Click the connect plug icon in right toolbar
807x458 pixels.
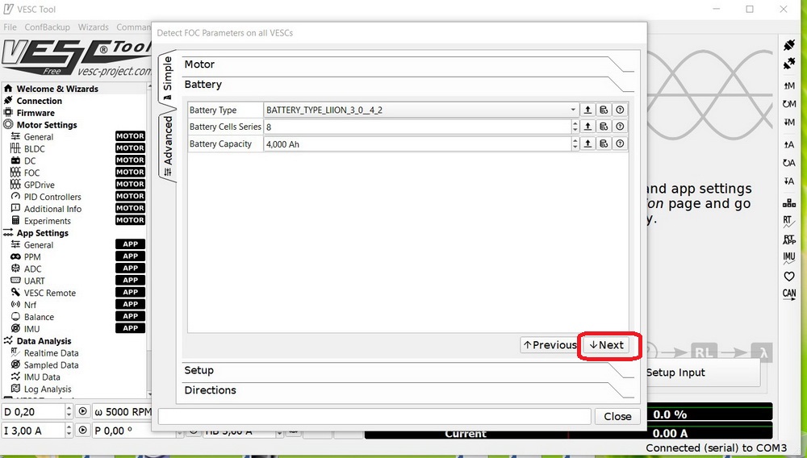point(789,45)
